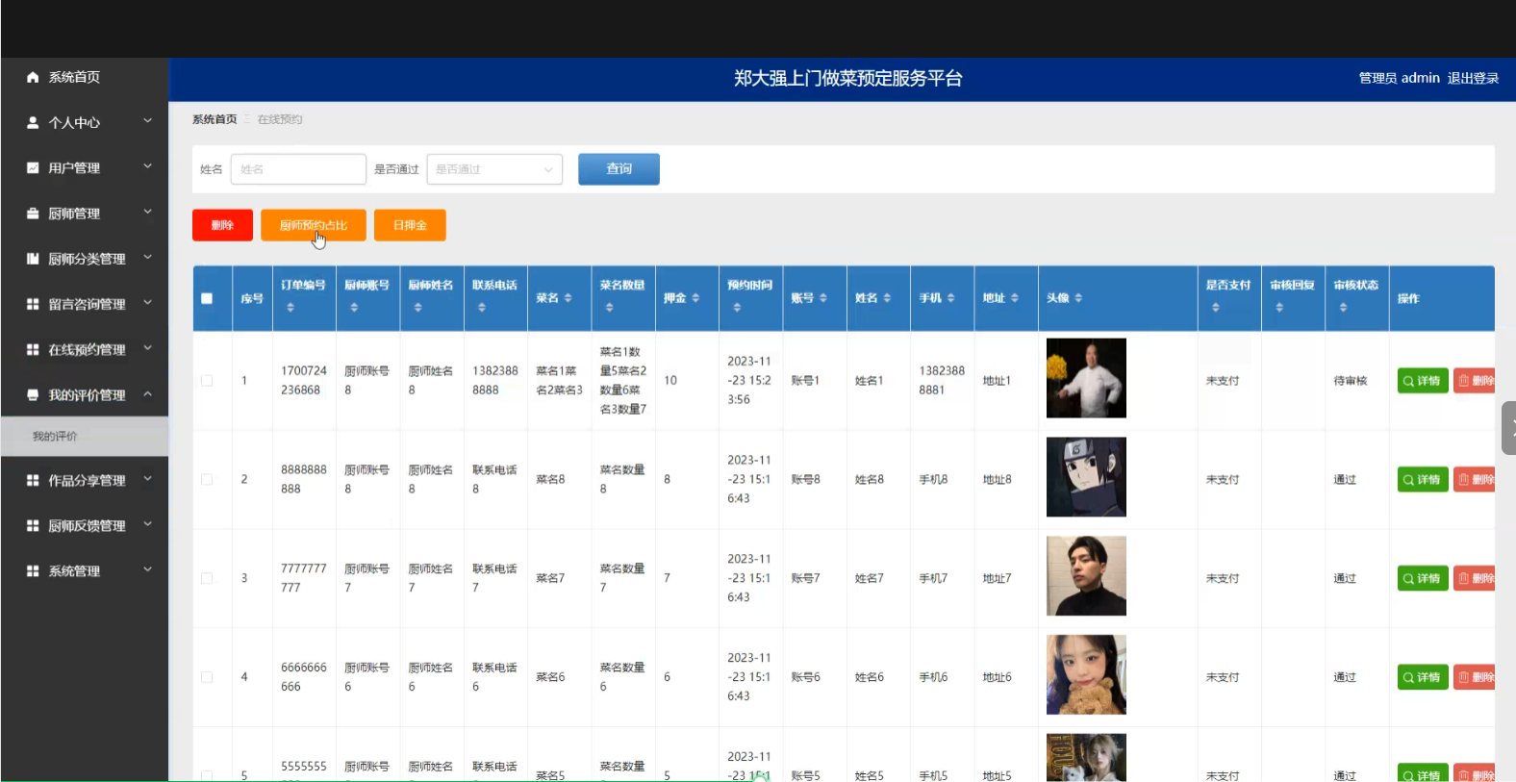Sort by 菜名数量 column arrows
Image resolution: width=1516 pixels, height=782 pixels.
(609, 307)
